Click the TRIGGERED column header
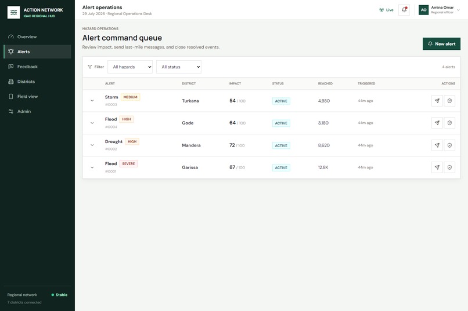 pos(366,83)
